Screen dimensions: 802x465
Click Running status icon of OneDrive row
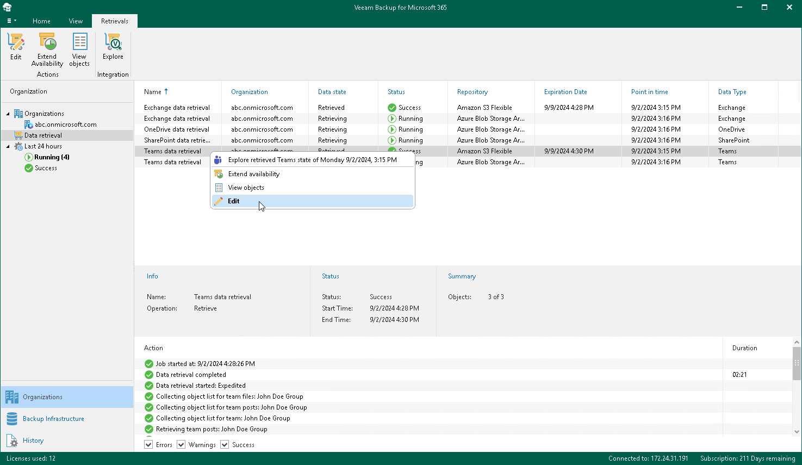coord(392,129)
